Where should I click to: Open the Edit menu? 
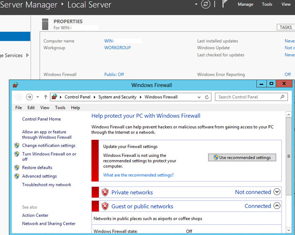31,108
